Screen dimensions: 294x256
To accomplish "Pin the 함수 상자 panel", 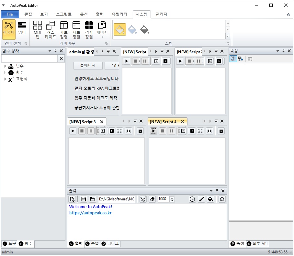I will coord(55,51).
